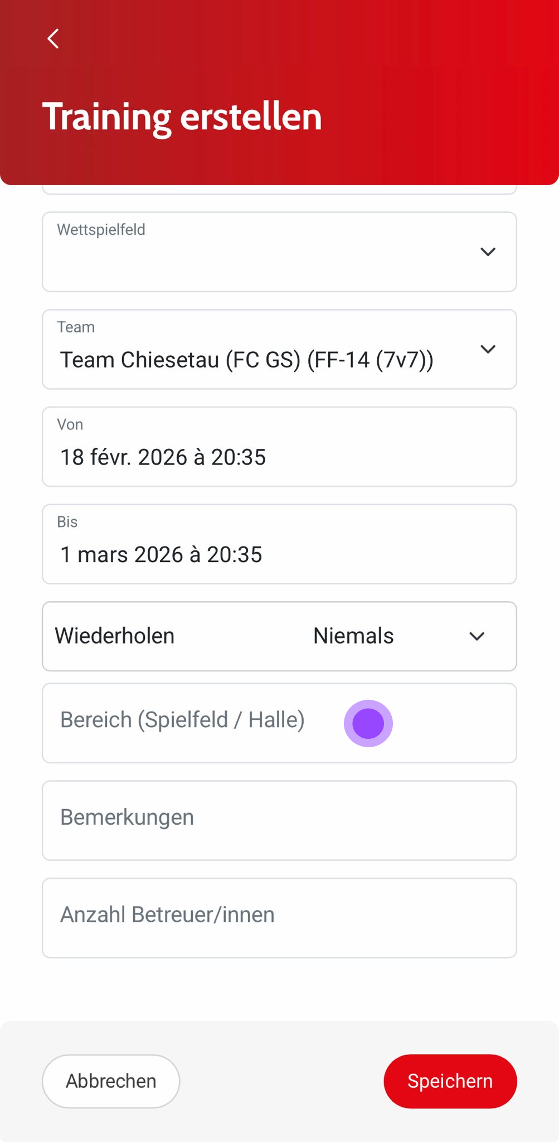Change the Niemals repeat value
The image size is (559, 1142).
(x=353, y=636)
